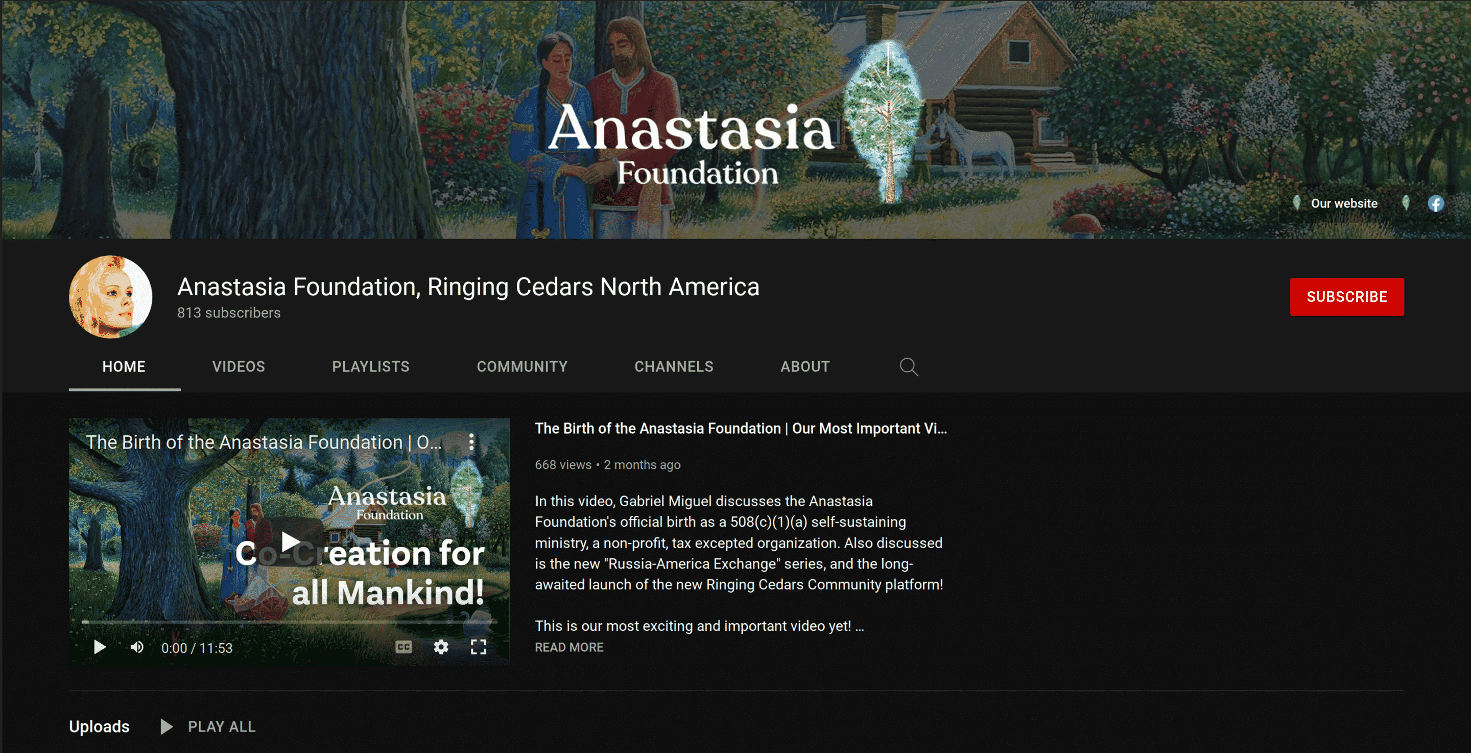Click the Play All triangle icon
The width and height of the screenshot is (1471, 753).
click(x=166, y=727)
